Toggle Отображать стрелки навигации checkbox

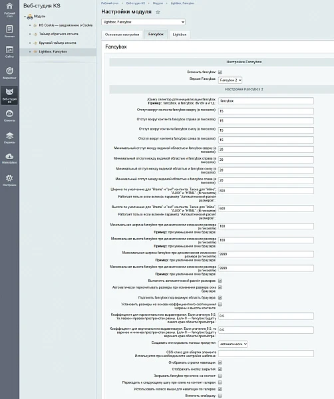pos(220,362)
